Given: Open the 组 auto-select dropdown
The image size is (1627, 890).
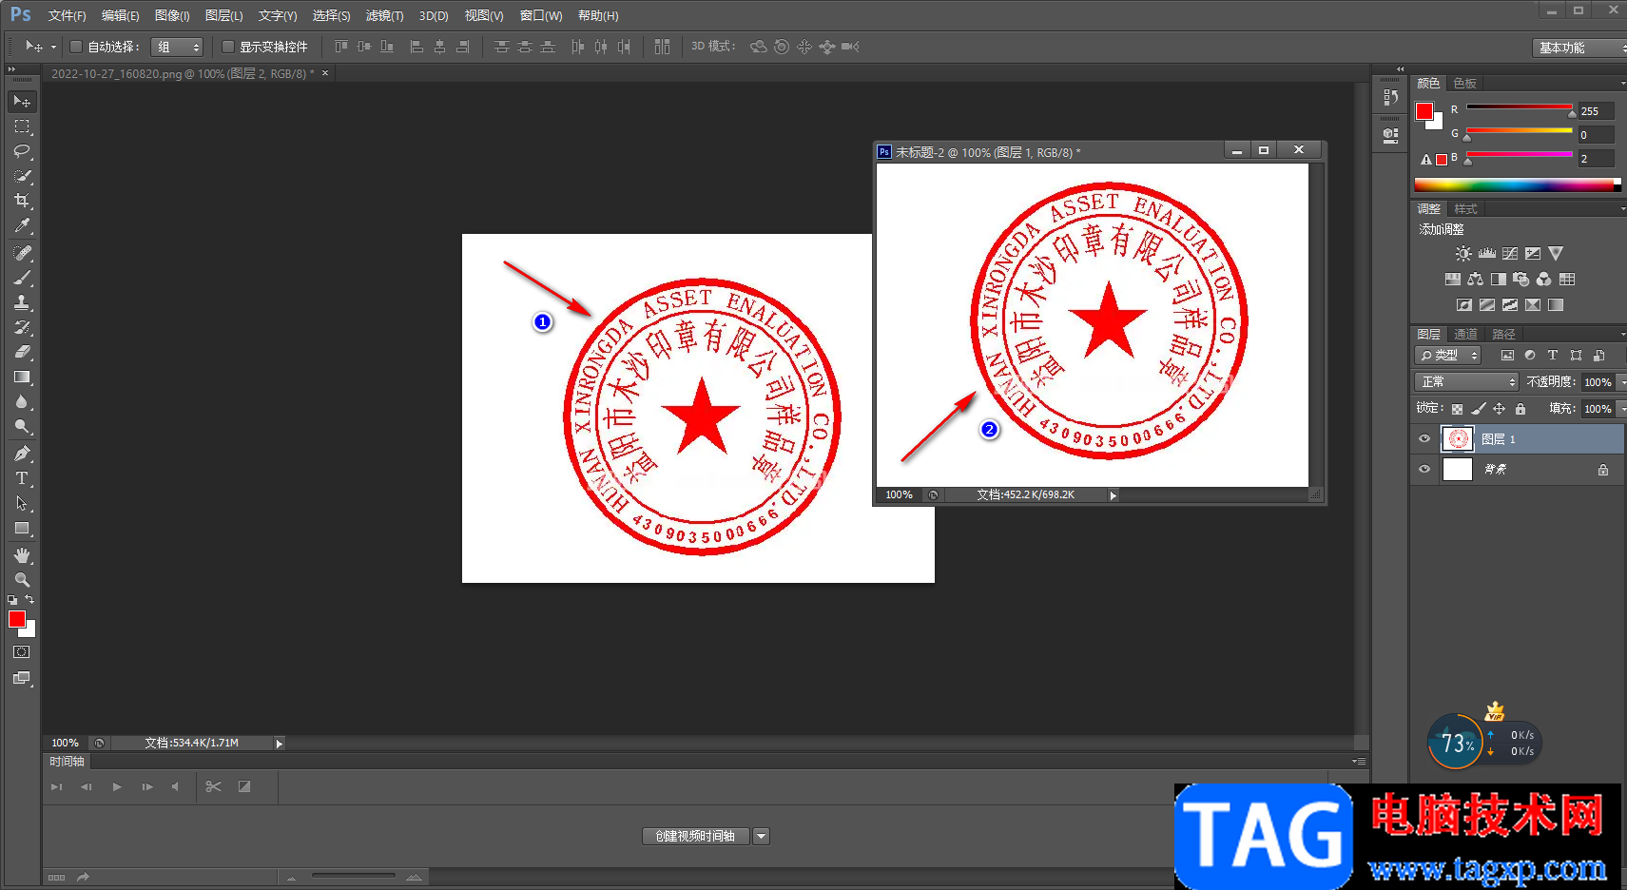Looking at the screenshot, I should (178, 47).
